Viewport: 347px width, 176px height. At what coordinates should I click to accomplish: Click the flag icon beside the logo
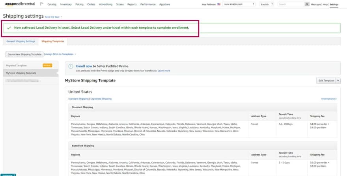click(x=42, y=4)
